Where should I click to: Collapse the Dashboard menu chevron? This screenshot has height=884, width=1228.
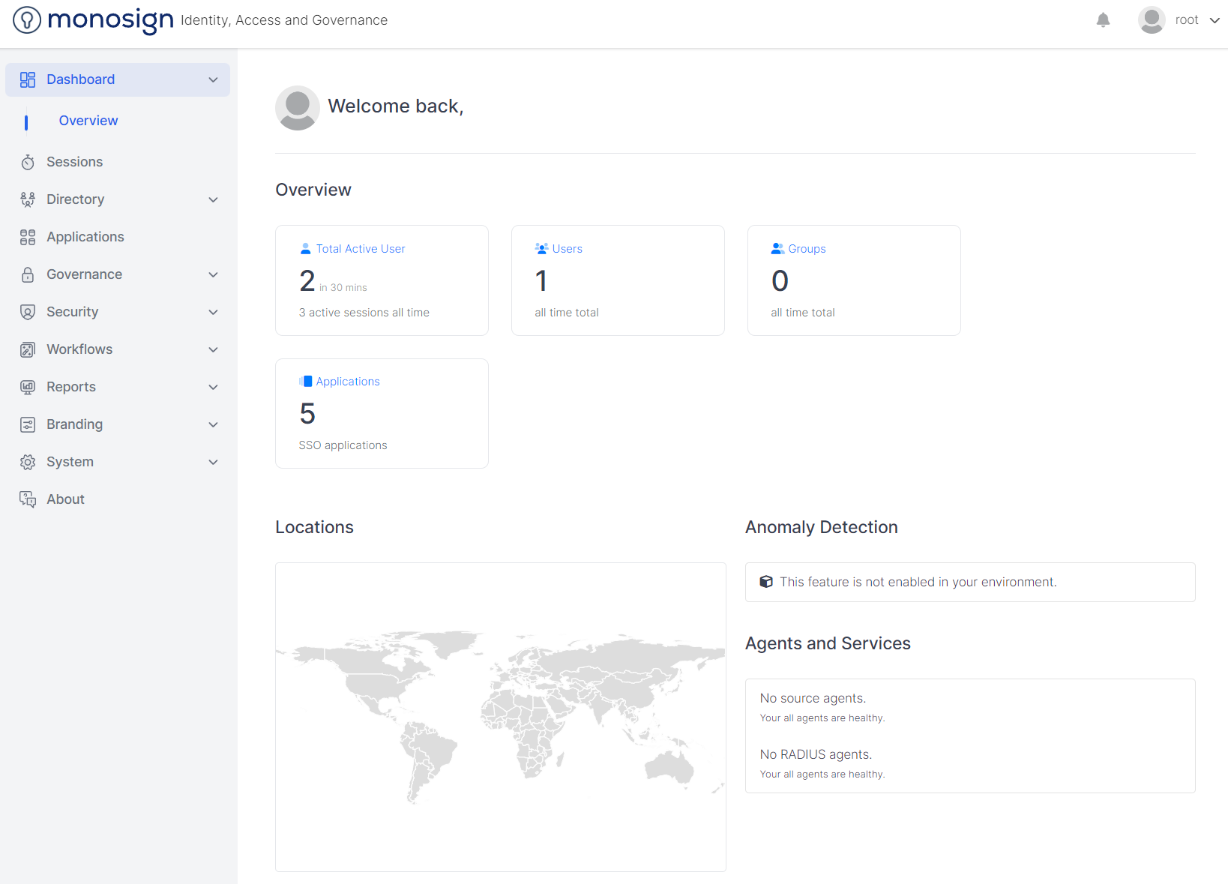(x=213, y=79)
